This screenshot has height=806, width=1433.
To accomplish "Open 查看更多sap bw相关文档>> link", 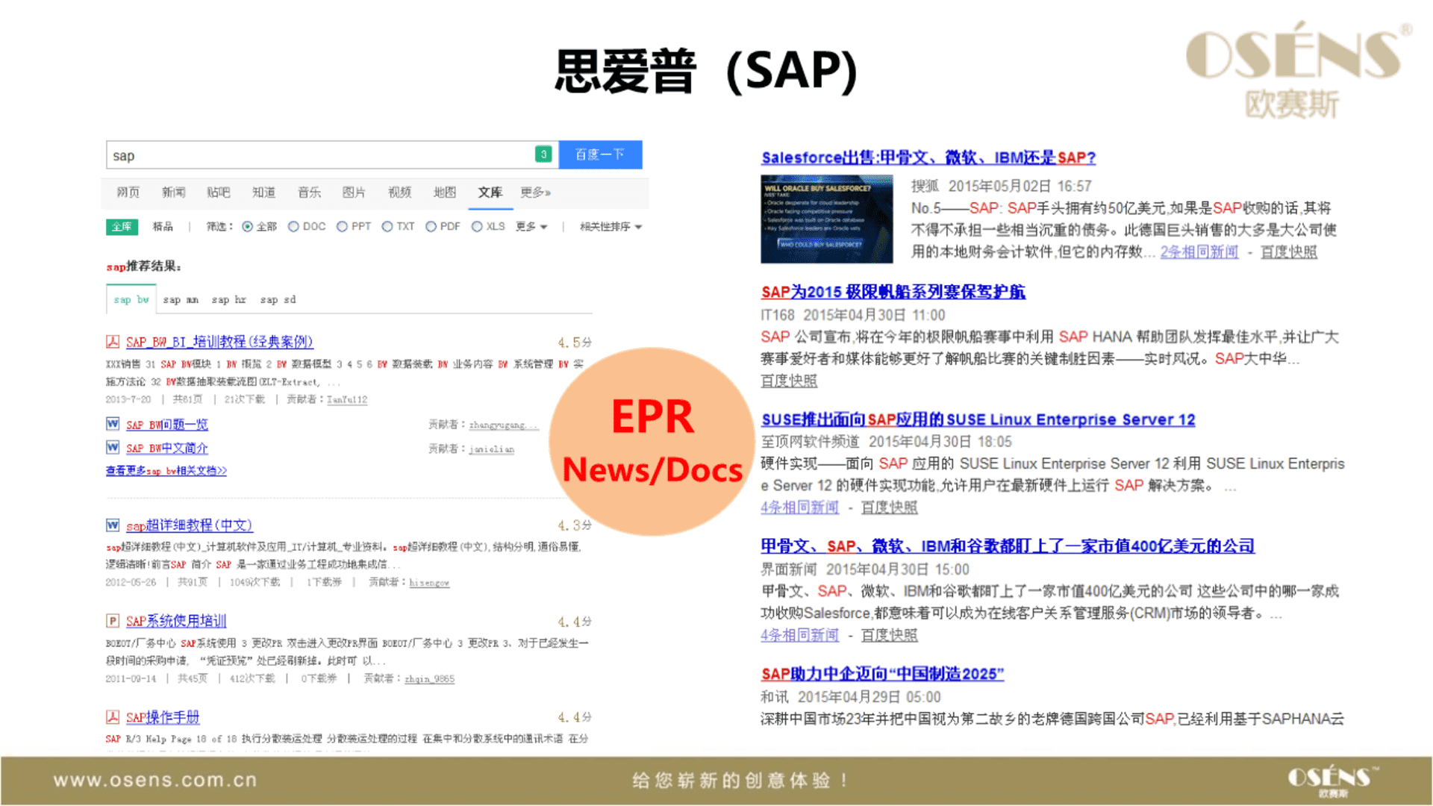I will pyautogui.click(x=166, y=471).
